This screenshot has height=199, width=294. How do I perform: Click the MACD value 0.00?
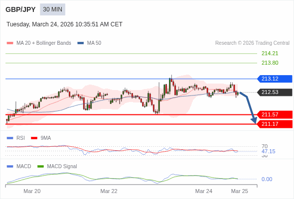tap(267, 179)
